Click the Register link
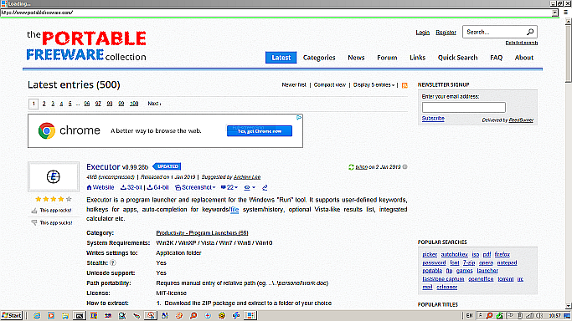Image resolution: width=572 pixels, height=321 pixels. pyautogui.click(x=446, y=33)
